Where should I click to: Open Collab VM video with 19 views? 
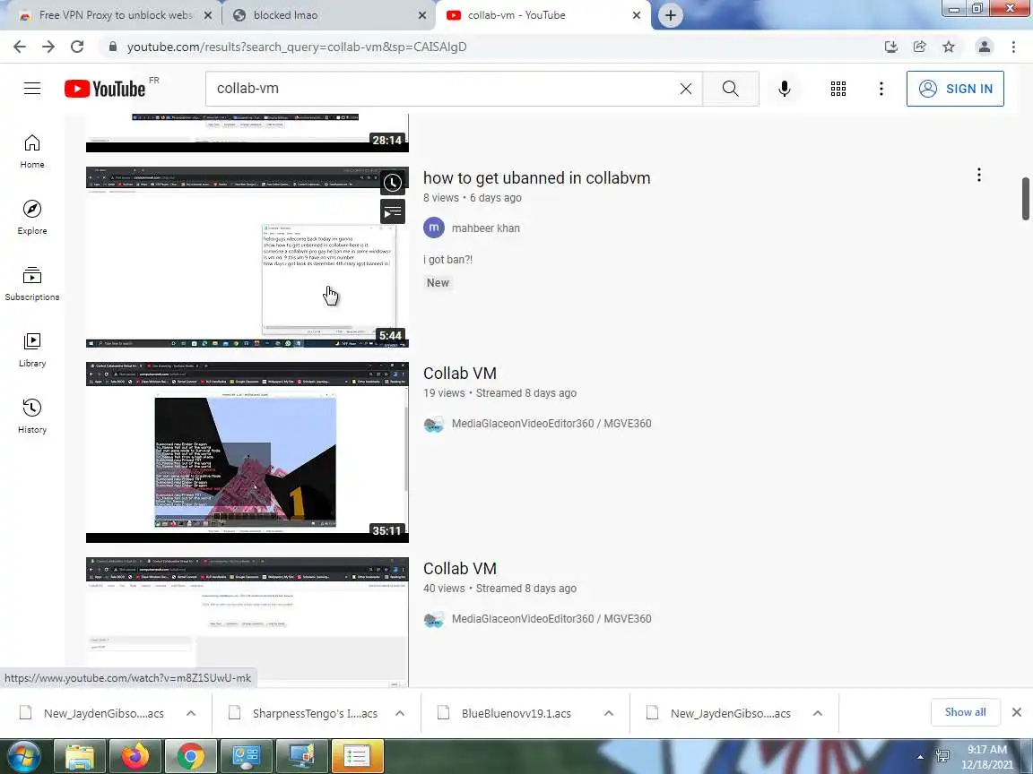point(460,374)
